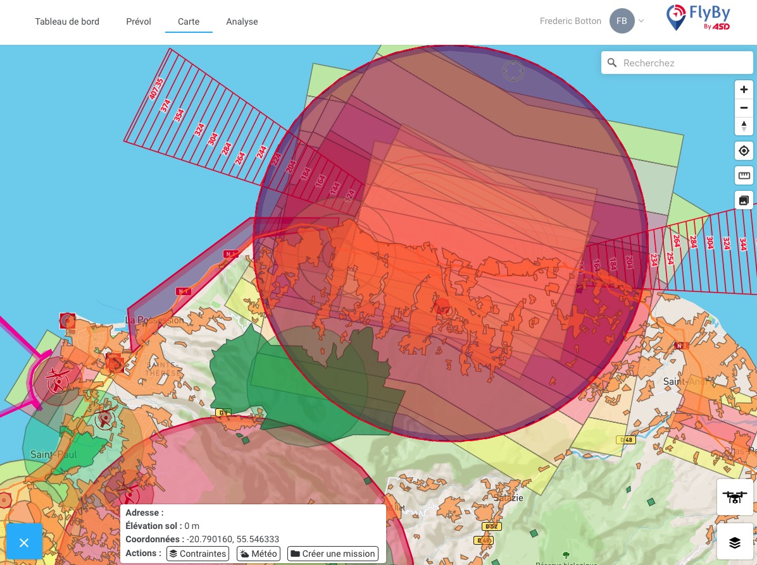Expand the user account dropdown chevron
This screenshot has width=757, height=565.
point(641,21)
